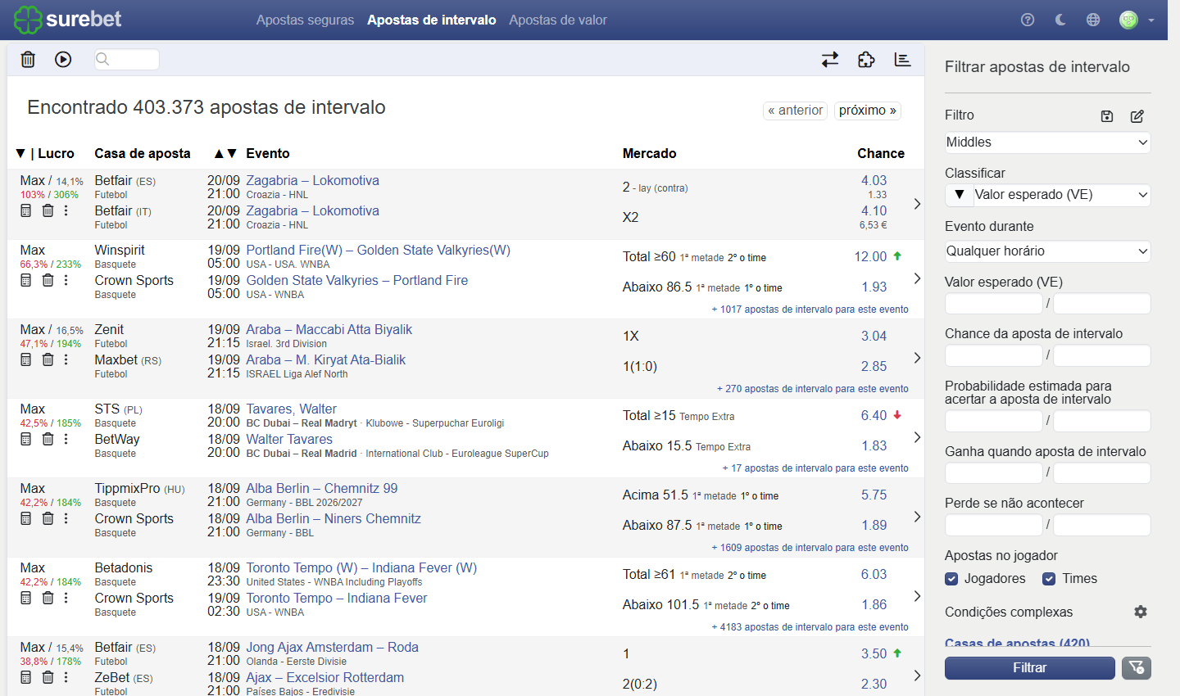
Task: Go to the próximo » page link
Action: coord(868,111)
